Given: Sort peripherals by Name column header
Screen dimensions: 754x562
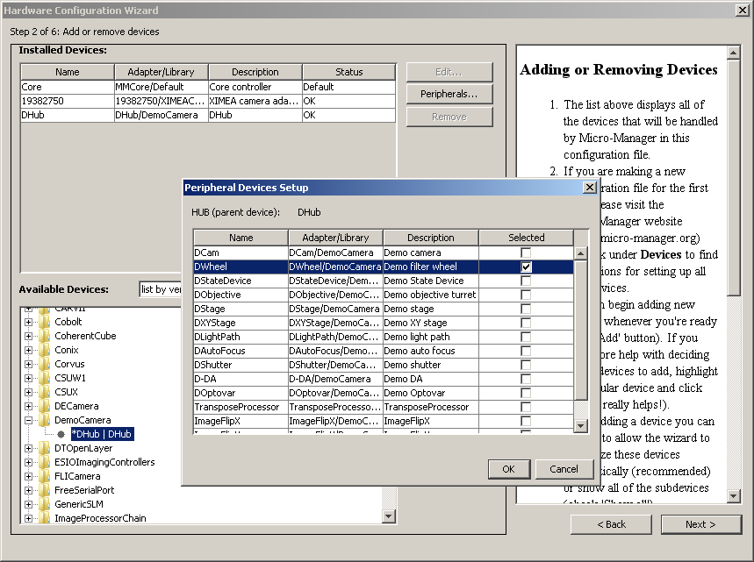Looking at the screenshot, I should click(x=241, y=238).
